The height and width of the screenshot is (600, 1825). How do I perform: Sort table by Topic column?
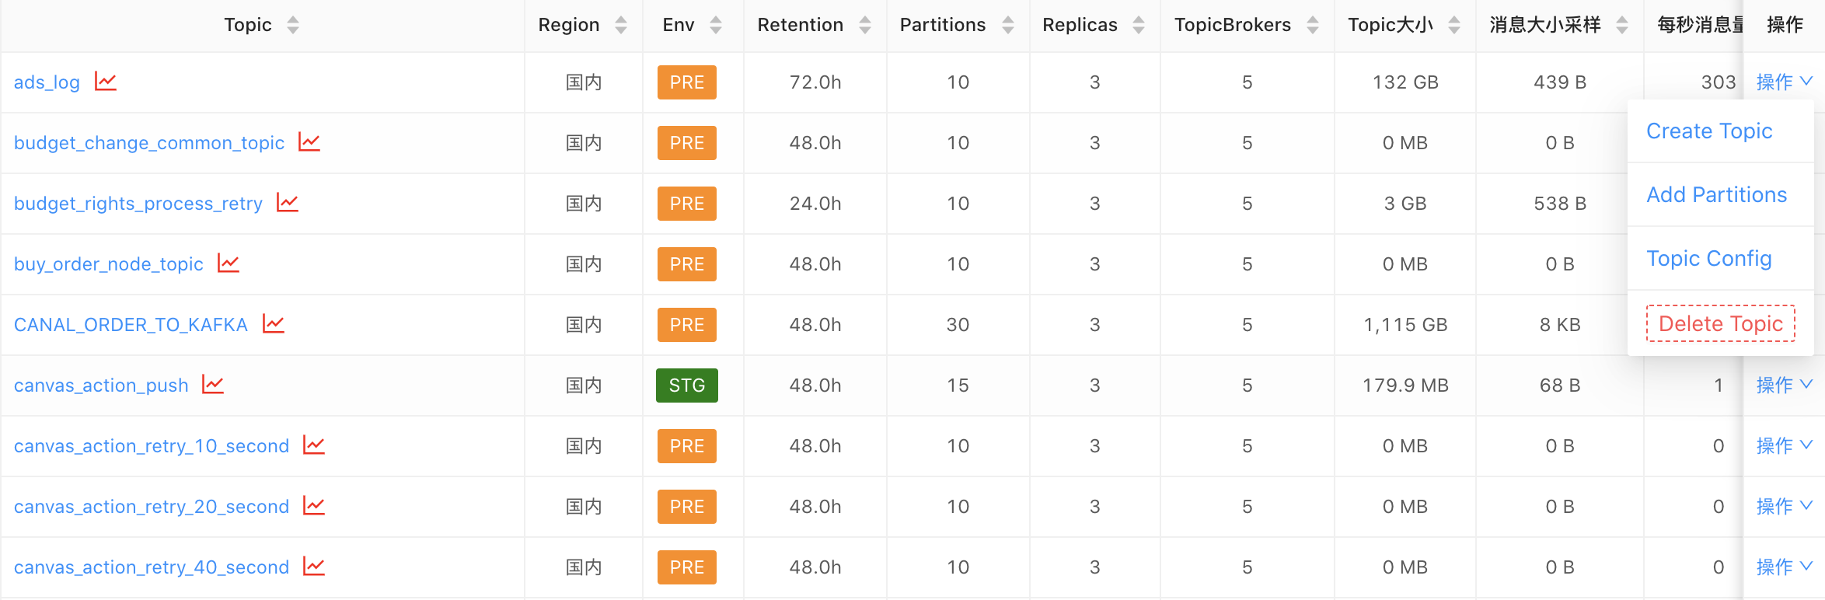pyautogui.click(x=293, y=25)
